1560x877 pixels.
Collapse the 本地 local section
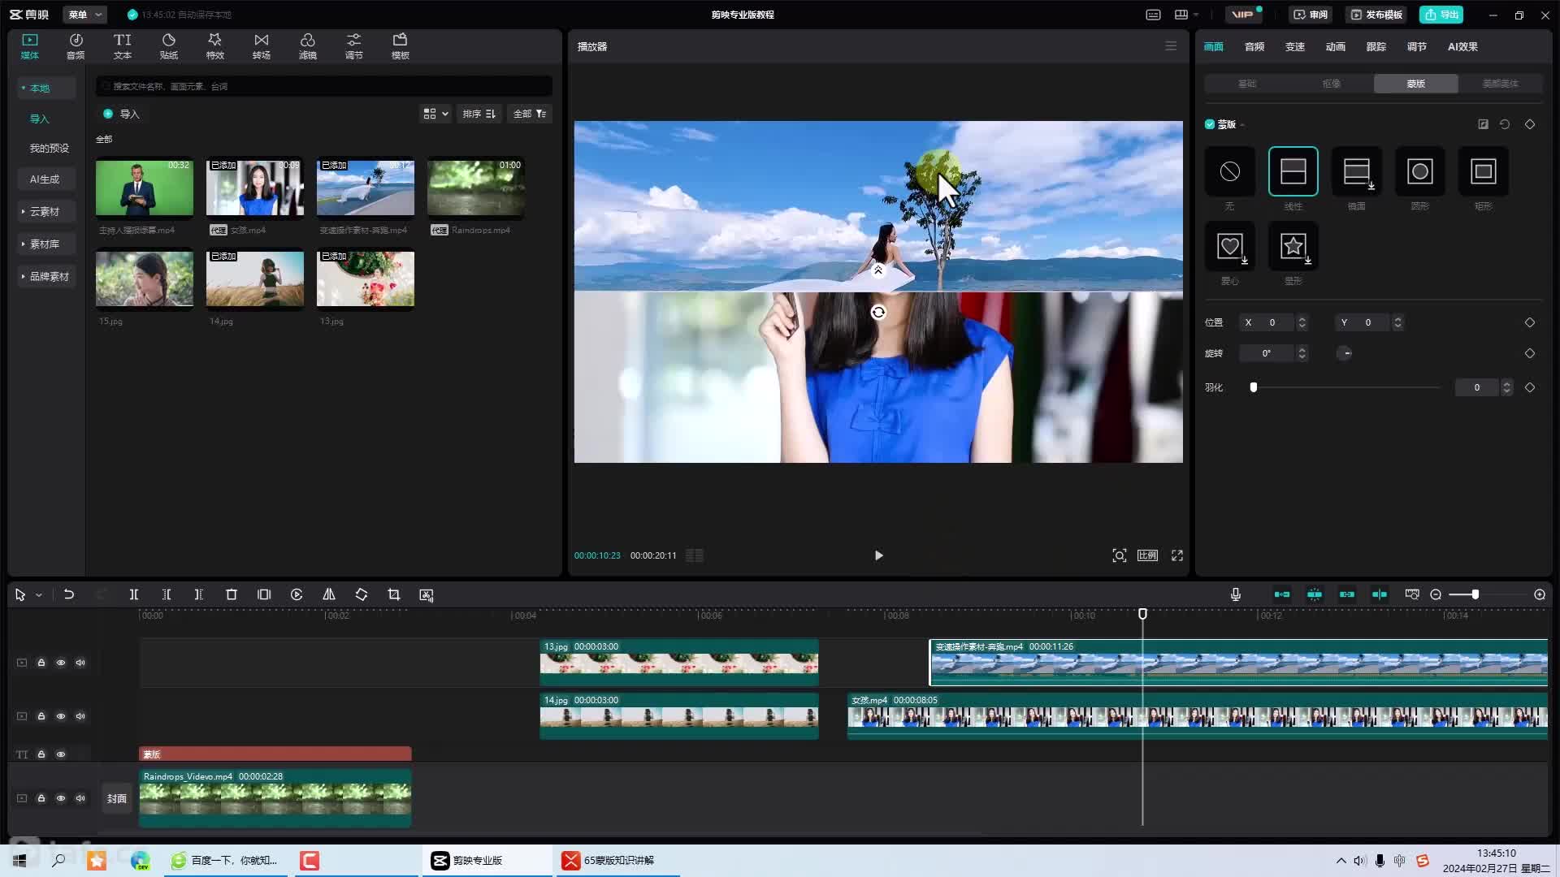[24, 88]
